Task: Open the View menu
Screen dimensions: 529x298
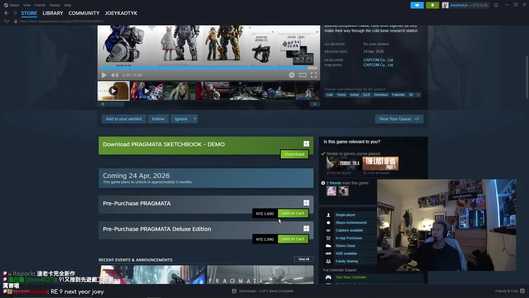Action: click(27, 5)
